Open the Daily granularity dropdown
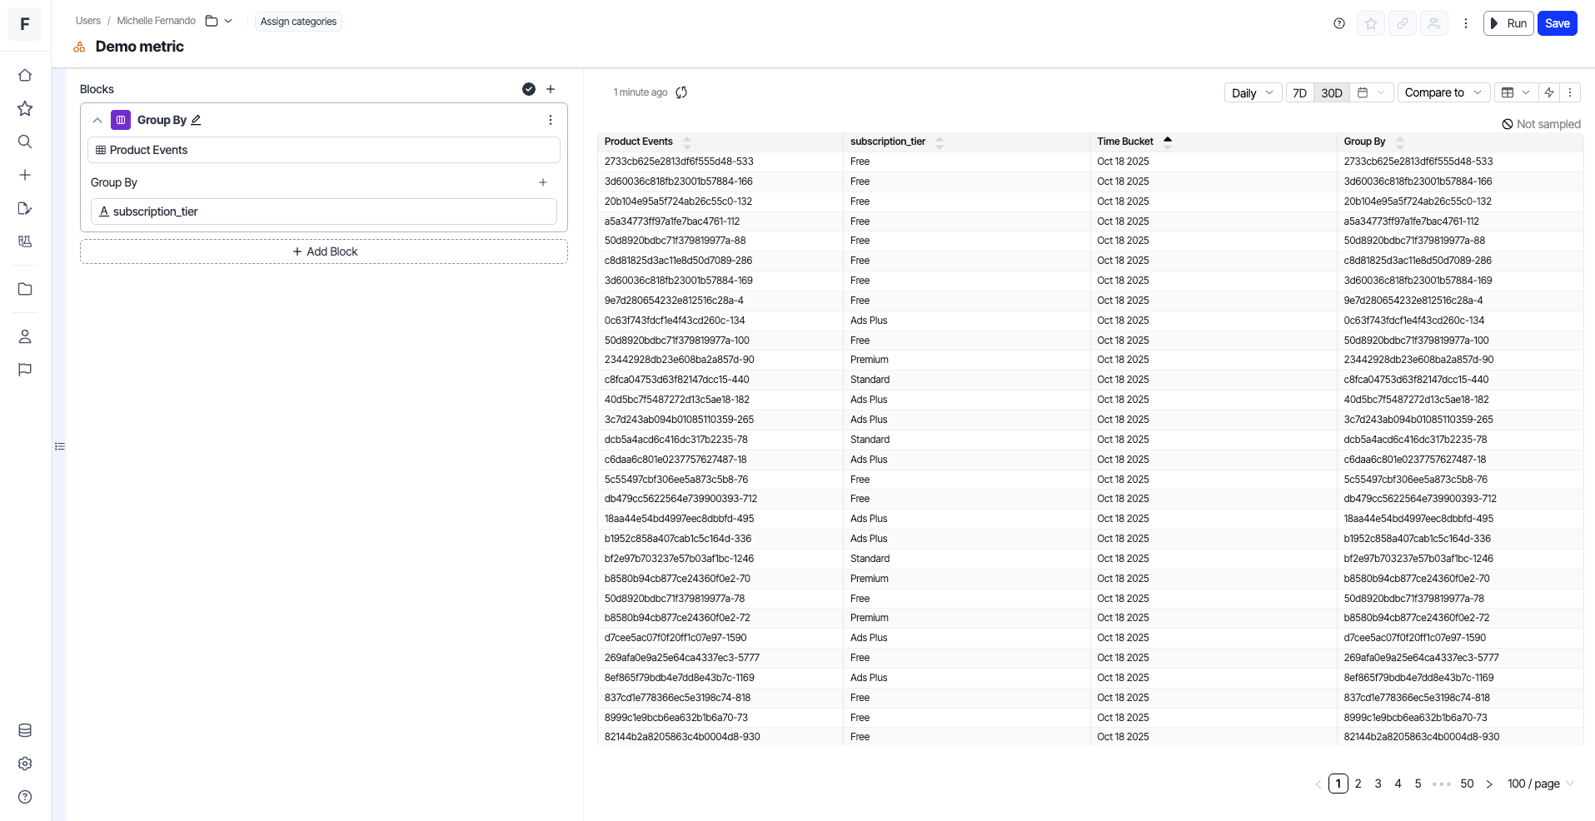Viewport: 1595px width, 821px height. 1252,92
